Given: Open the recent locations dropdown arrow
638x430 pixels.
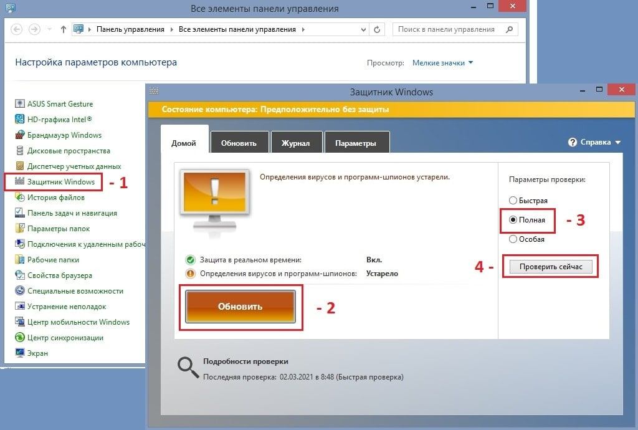Looking at the screenshot, I should 50,29.
